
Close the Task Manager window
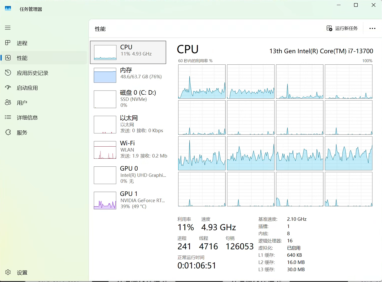[373, 5]
